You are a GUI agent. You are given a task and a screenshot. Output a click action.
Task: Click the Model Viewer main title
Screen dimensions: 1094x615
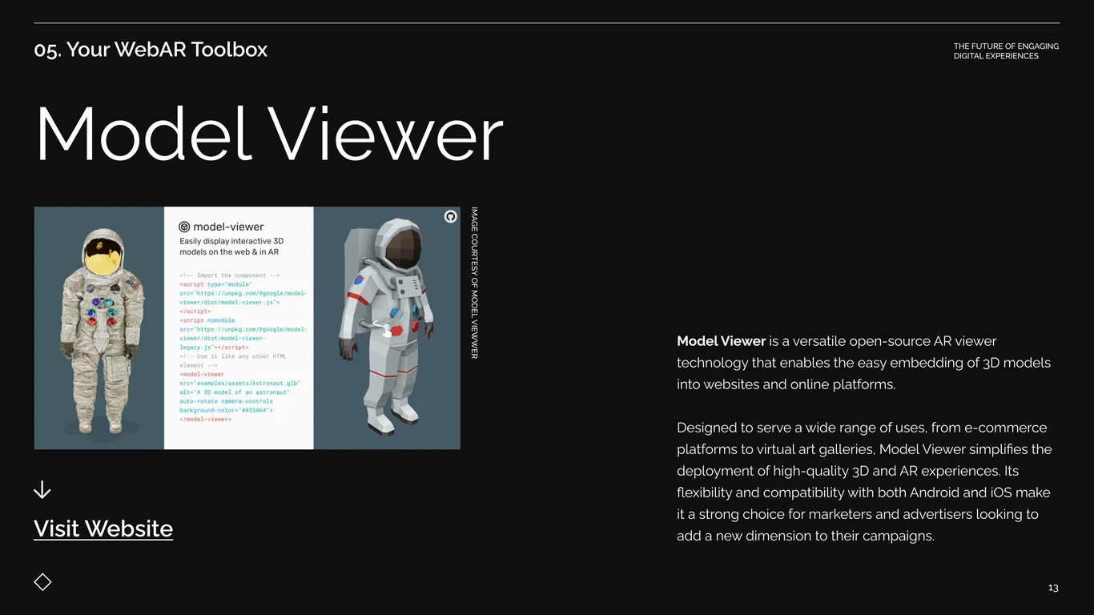click(269, 134)
